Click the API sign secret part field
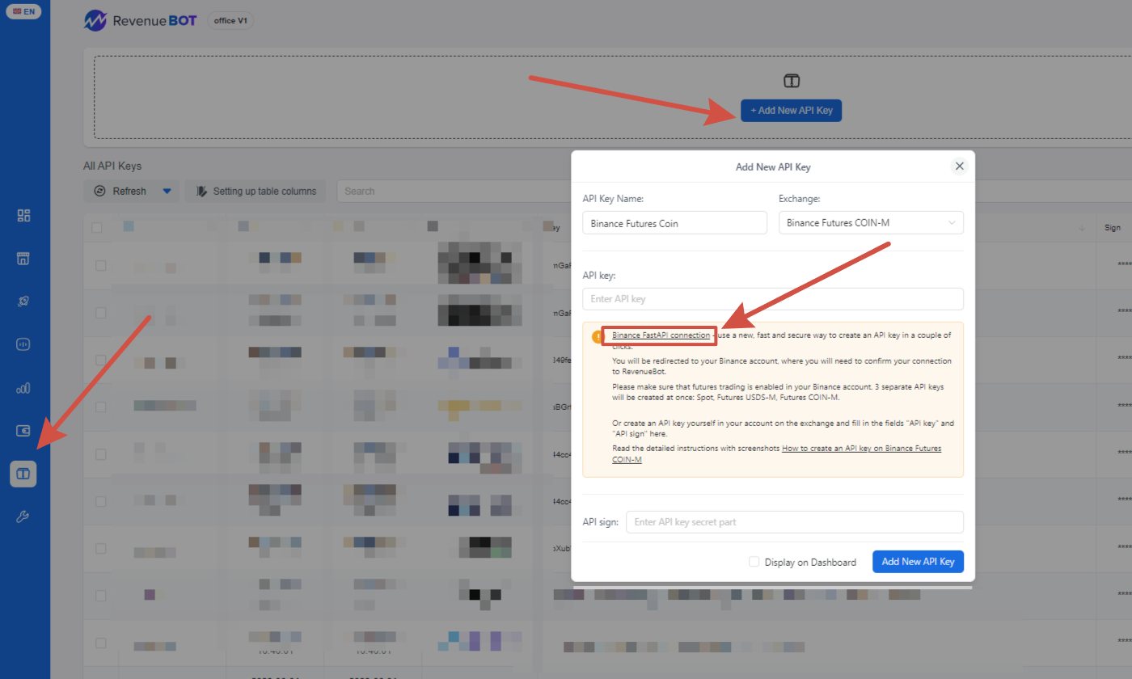Viewport: 1132px width, 679px height. (795, 522)
